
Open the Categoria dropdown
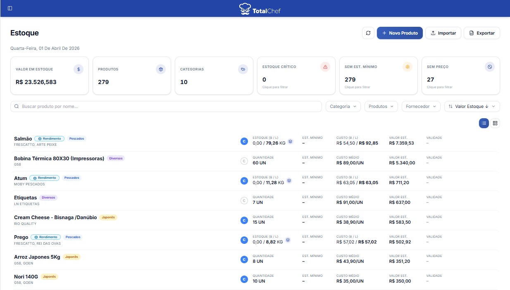pos(343,106)
